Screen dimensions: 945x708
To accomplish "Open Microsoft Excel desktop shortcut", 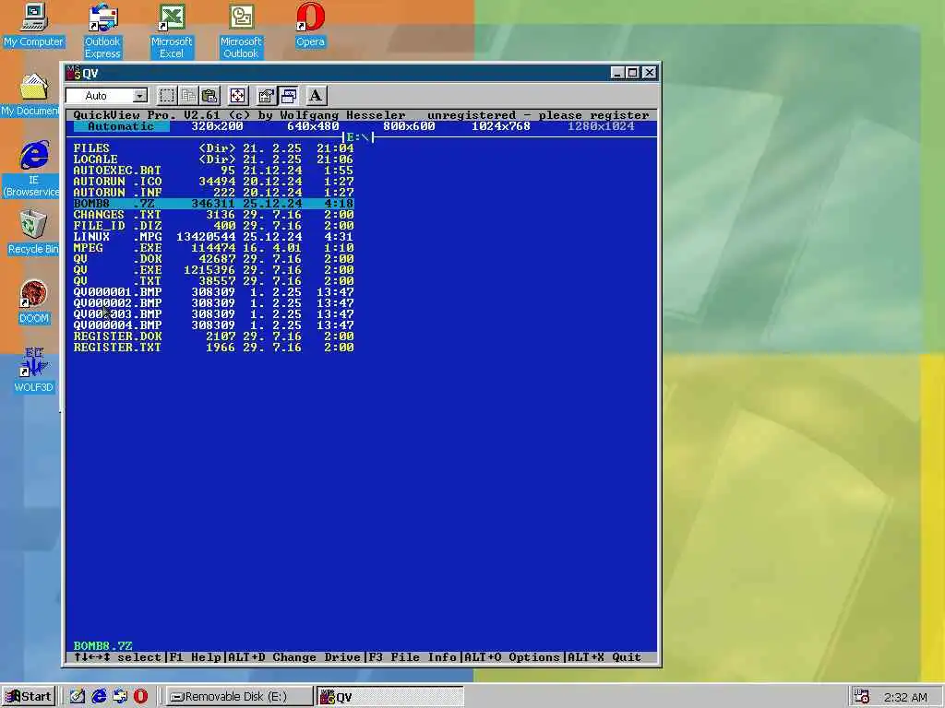I will [x=172, y=30].
